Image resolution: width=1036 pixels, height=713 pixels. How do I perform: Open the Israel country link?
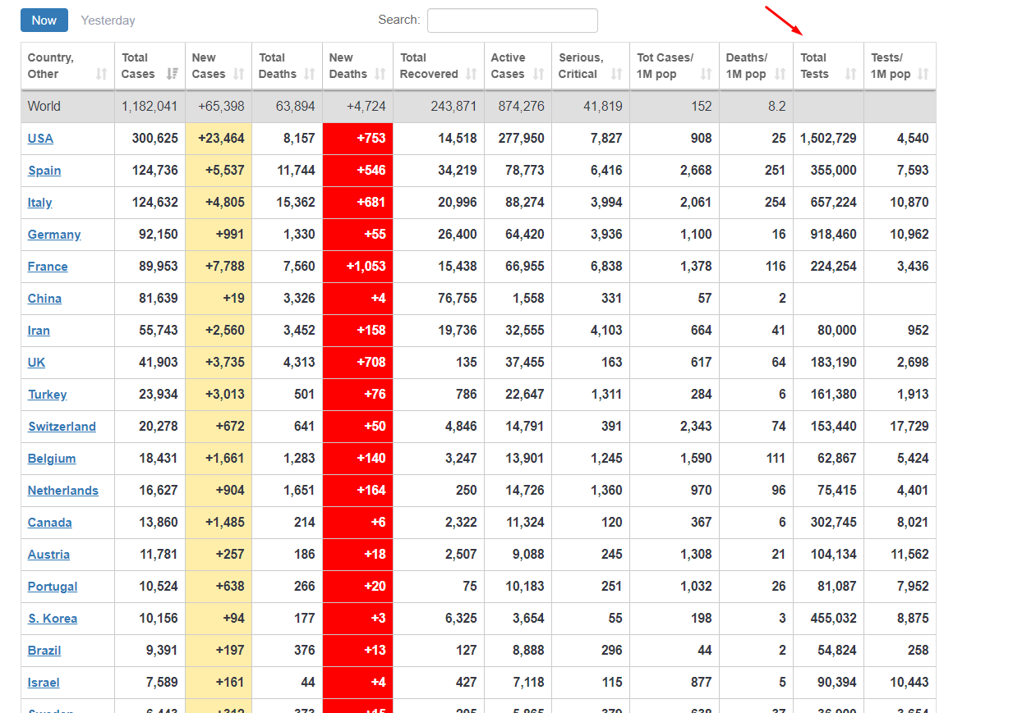[44, 682]
